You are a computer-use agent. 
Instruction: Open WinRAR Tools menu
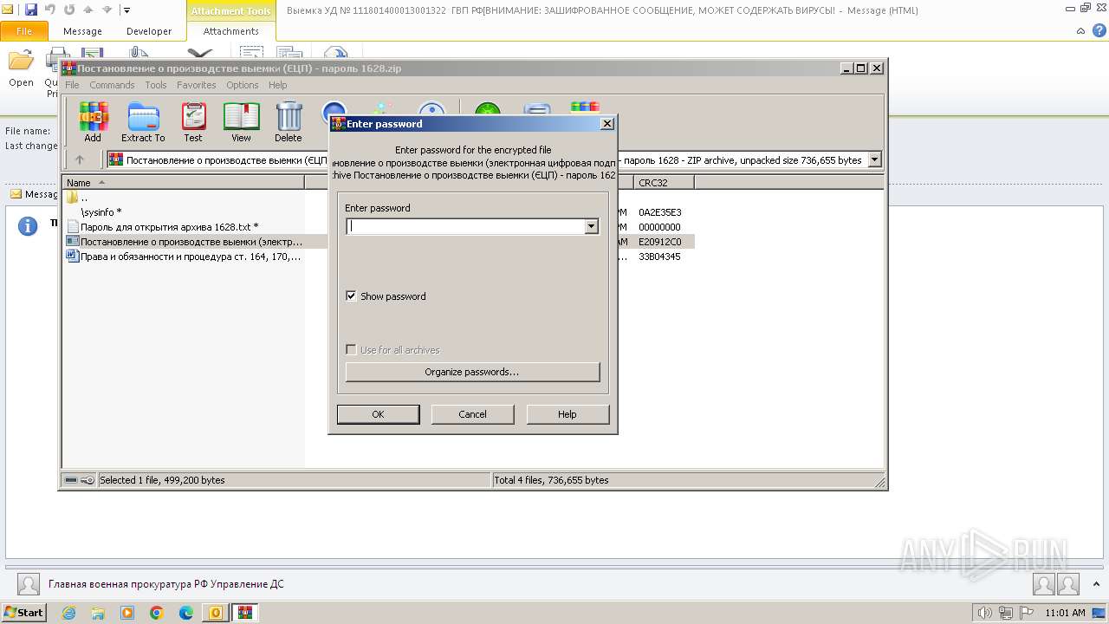[x=156, y=85]
